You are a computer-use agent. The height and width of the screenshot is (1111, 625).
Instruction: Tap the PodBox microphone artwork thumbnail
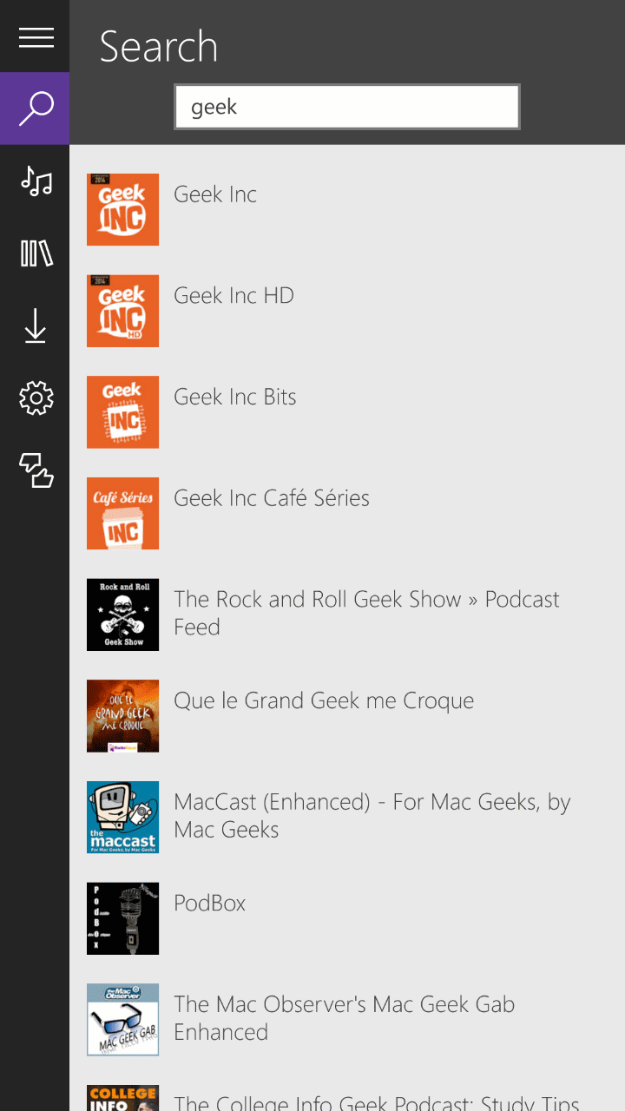122,918
